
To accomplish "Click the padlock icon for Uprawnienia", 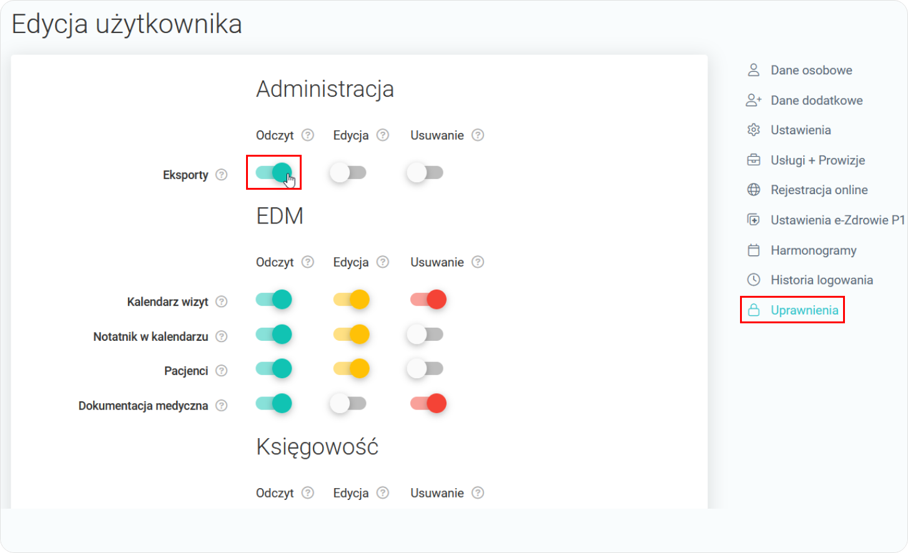I will 754,310.
